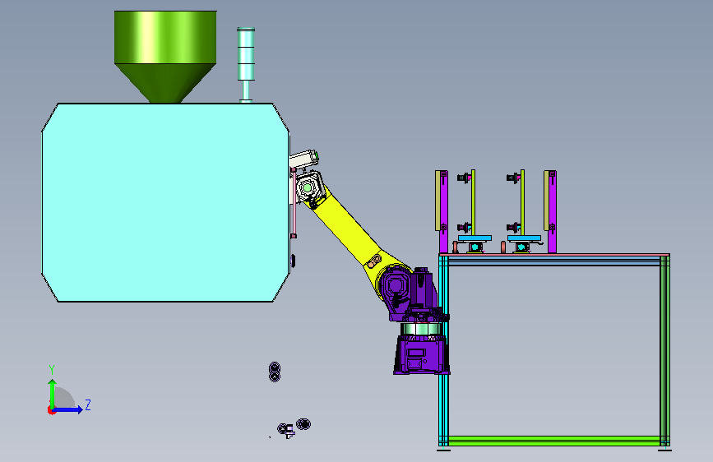
Task: Click the red origin of the coordinate triad
Action: tap(51, 410)
